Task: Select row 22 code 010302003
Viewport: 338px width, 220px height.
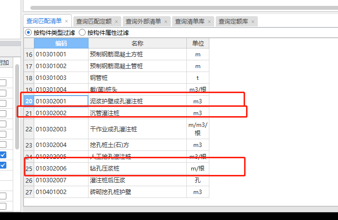Action: point(61,129)
